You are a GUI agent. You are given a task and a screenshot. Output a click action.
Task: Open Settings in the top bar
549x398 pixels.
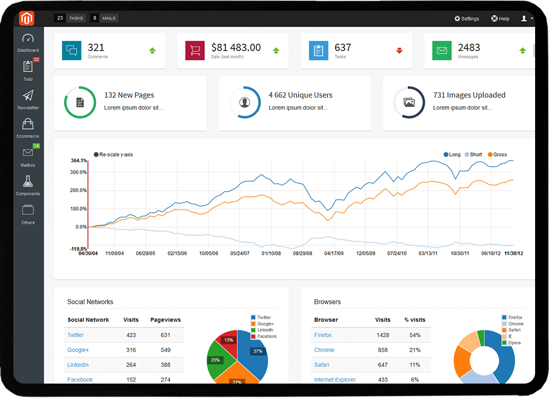[x=466, y=19]
